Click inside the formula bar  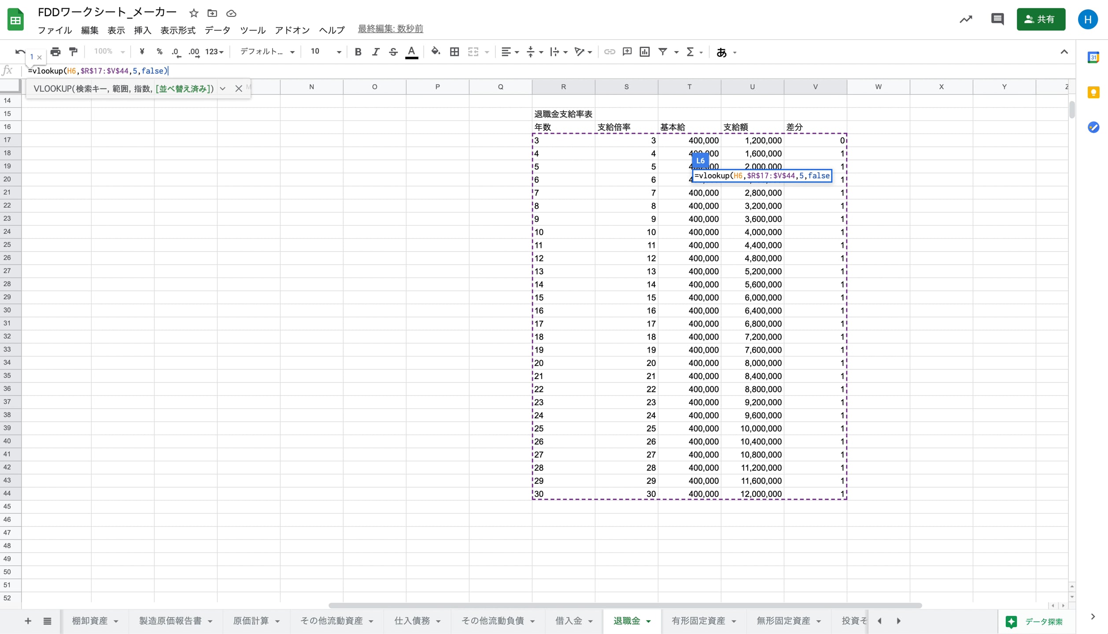308,70
